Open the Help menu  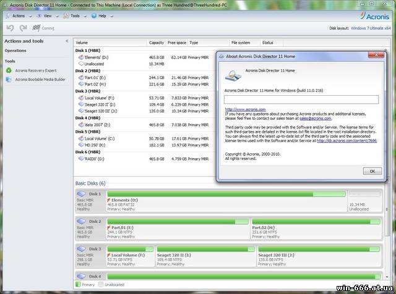tap(102, 16)
